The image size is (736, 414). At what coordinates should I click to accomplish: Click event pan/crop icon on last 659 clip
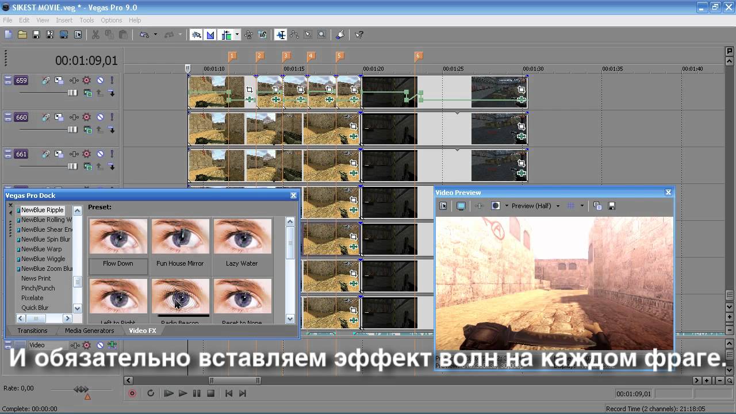[x=521, y=90]
